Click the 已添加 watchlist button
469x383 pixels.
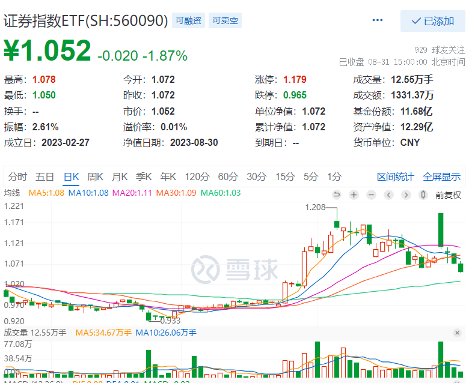433,21
